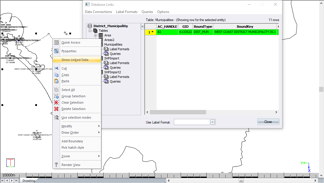
Task: Click the Clear Selection red X icon
Action: (x=56, y=102)
